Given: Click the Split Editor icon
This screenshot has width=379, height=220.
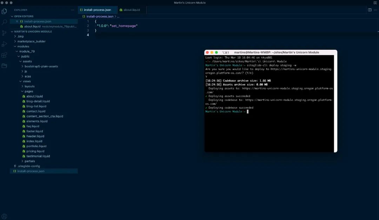Looking at the screenshot, I should [x=370, y=10].
